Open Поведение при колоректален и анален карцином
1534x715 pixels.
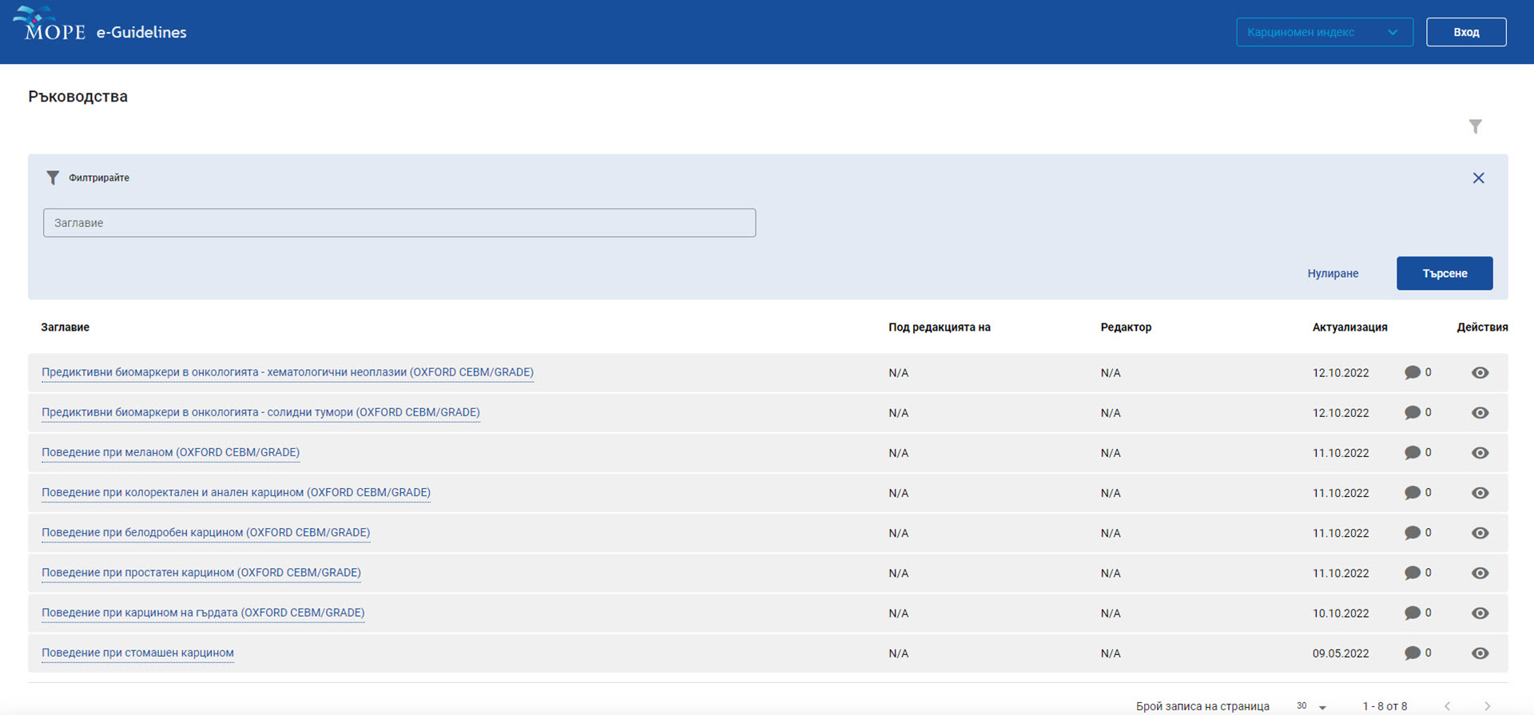(236, 492)
